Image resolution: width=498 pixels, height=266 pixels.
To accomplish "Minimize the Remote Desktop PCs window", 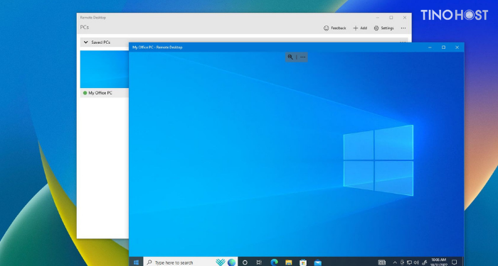I will [x=377, y=18].
